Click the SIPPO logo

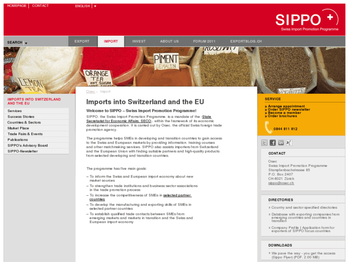tap(307, 20)
